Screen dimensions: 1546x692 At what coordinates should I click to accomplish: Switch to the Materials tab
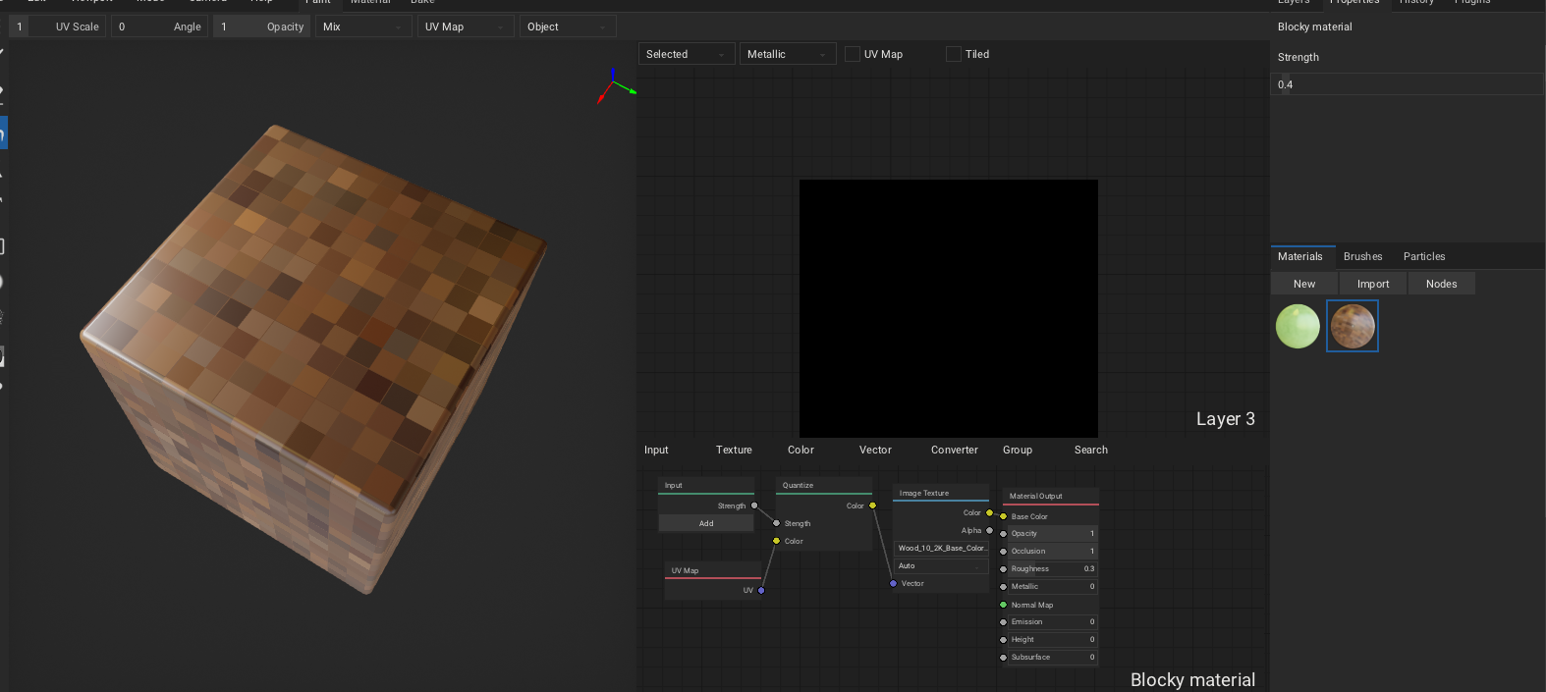coord(1300,256)
